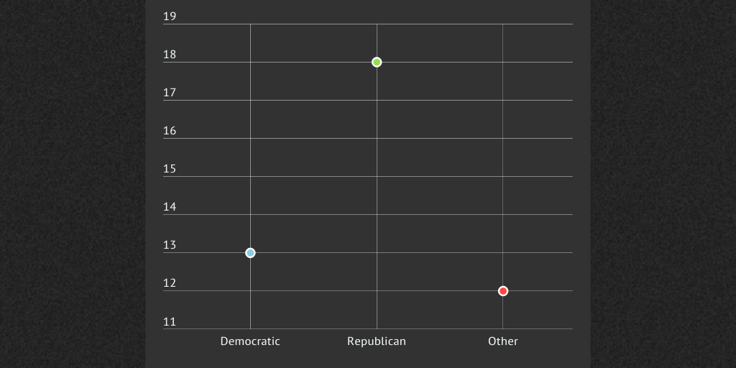This screenshot has height=368, width=736.
Task: Click the red Other data point
Action: point(503,291)
